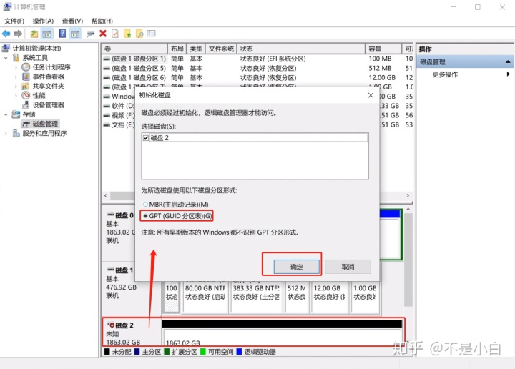Click the 布局 column header
The height and width of the screenshot is (369, 515).
pyautogui.click(x=177, y=49)
